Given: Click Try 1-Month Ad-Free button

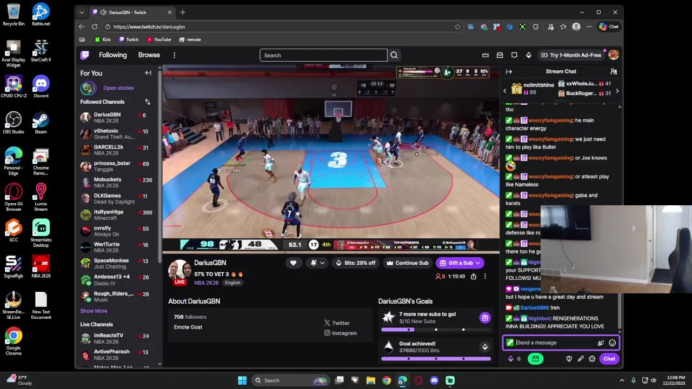Looking at the screenshot, I should pyautogui.click(x=571, y=55).
